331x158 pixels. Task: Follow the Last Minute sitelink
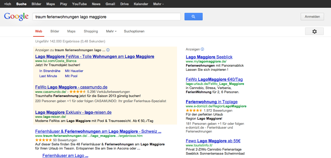coord(48,76)
